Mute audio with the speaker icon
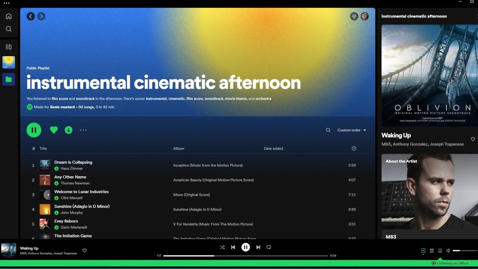478x269 pixels. [448, 251]
